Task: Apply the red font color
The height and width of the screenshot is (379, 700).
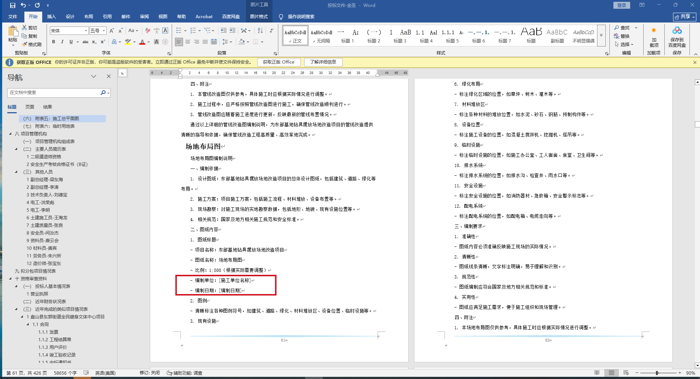Action: click(142, 42)
